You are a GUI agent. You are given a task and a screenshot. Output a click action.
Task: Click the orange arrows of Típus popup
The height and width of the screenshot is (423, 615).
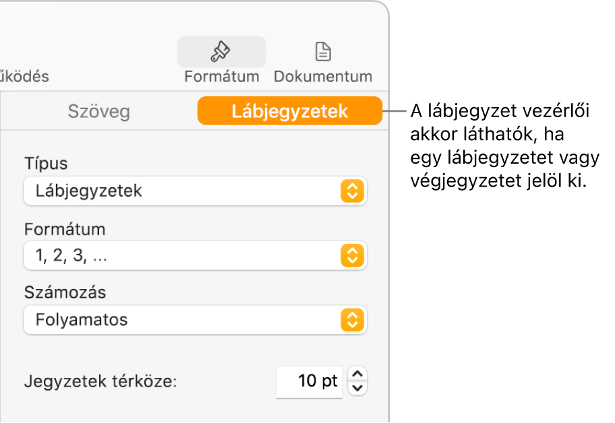pyautogui.click(x=351, y=191)
